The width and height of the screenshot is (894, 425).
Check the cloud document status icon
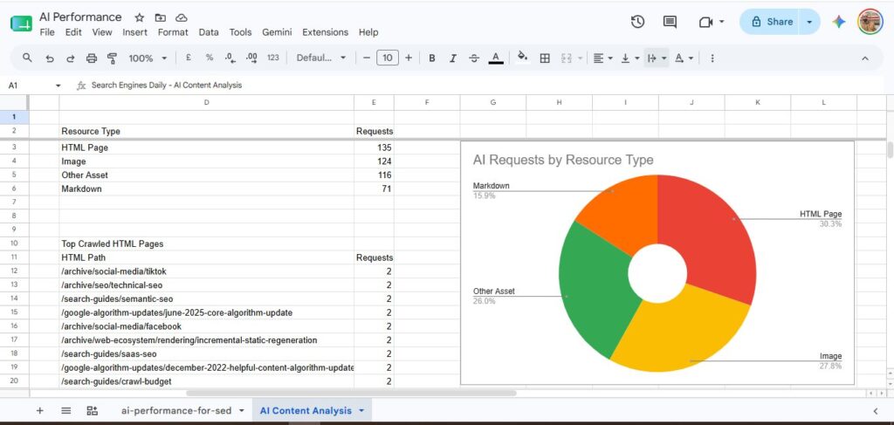[x=182, y=17]
